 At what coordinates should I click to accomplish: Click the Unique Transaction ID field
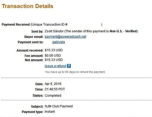pos(66,25)
